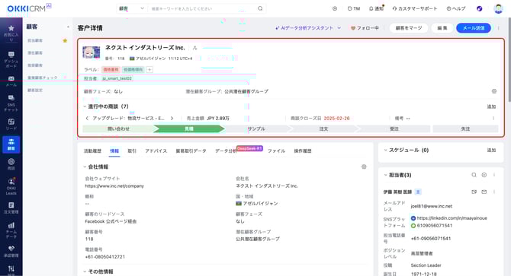511x276 pixels.
Task: Open the ヘルプ help menu
Action: point(456,9)
